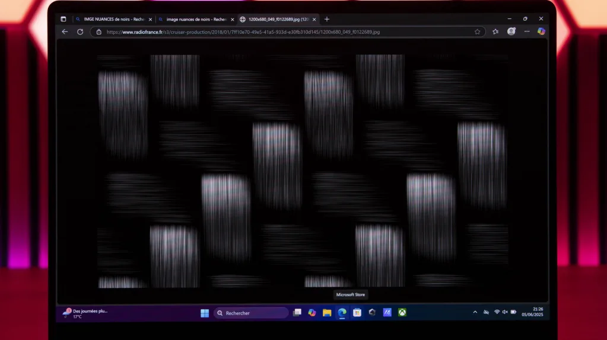Open a new browser tab
The height and width of the screenshot is (340, 607).
326,19
